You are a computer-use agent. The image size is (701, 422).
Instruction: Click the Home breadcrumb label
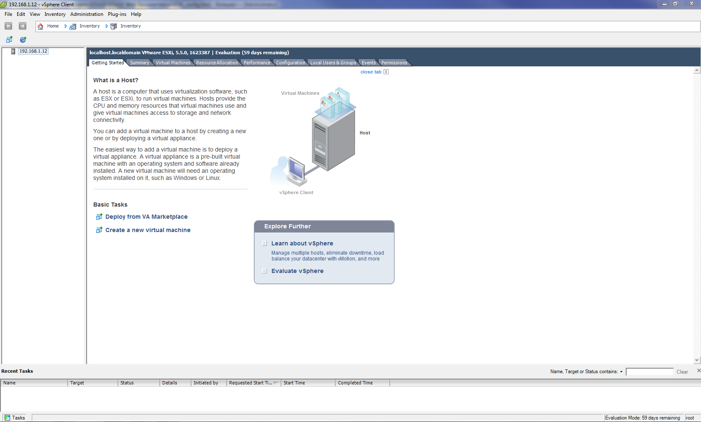click(x=53, y=26)
